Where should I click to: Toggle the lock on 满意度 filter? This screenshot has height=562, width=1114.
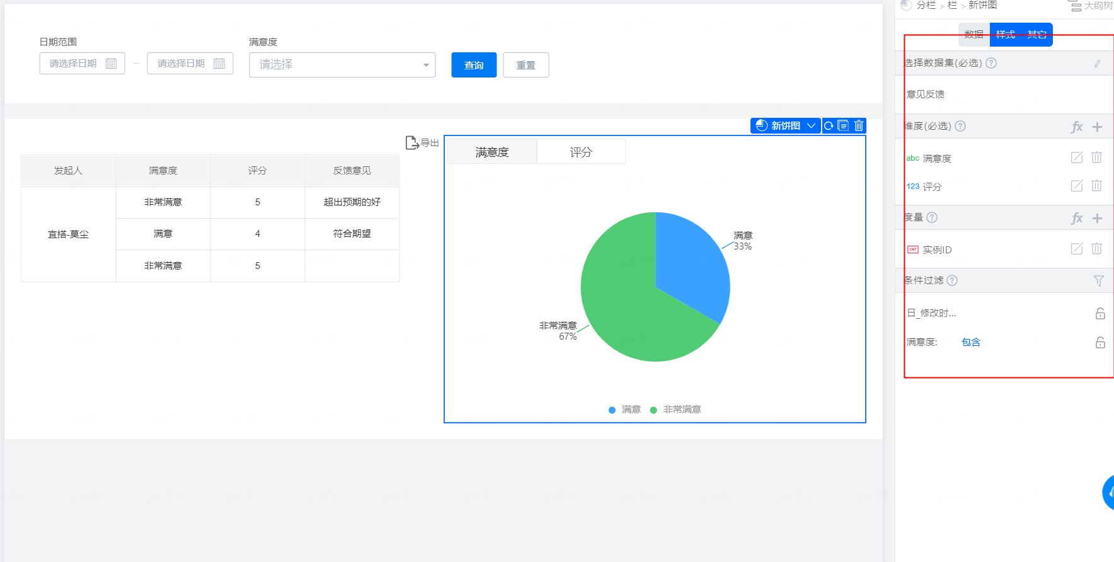[x=1100, y=342]
